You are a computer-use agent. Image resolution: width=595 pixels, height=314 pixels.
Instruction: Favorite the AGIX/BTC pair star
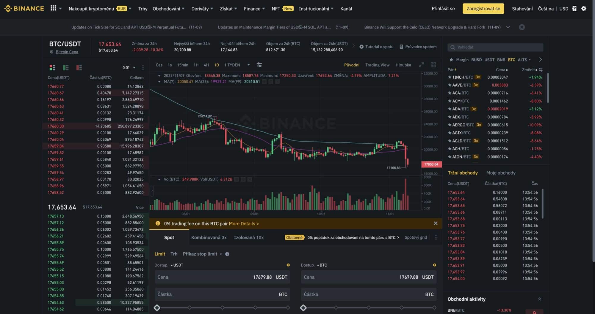coord(450,133)
